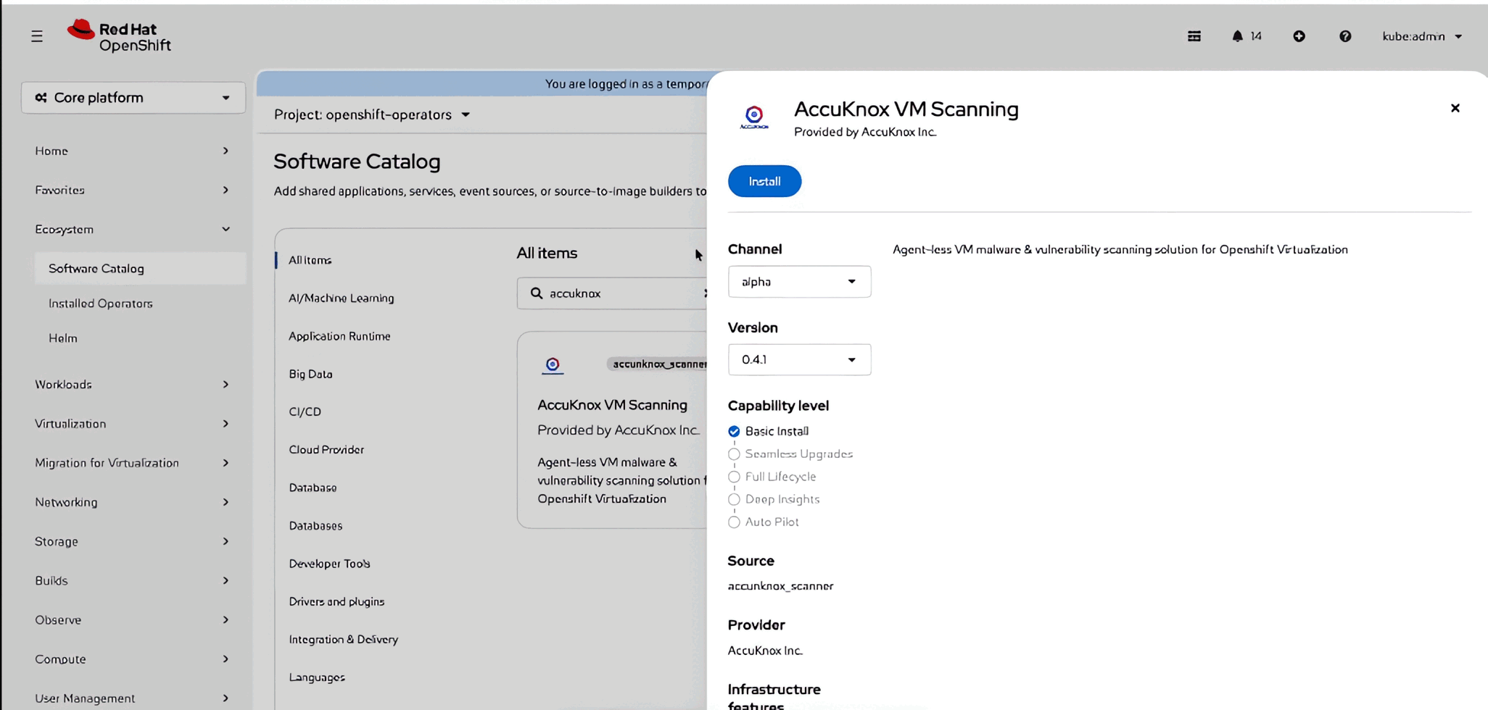Viewport: 1488px width, 710px height.
Task: Select the Seamless Upgrades capability level
Action: [x=734, y=454]
